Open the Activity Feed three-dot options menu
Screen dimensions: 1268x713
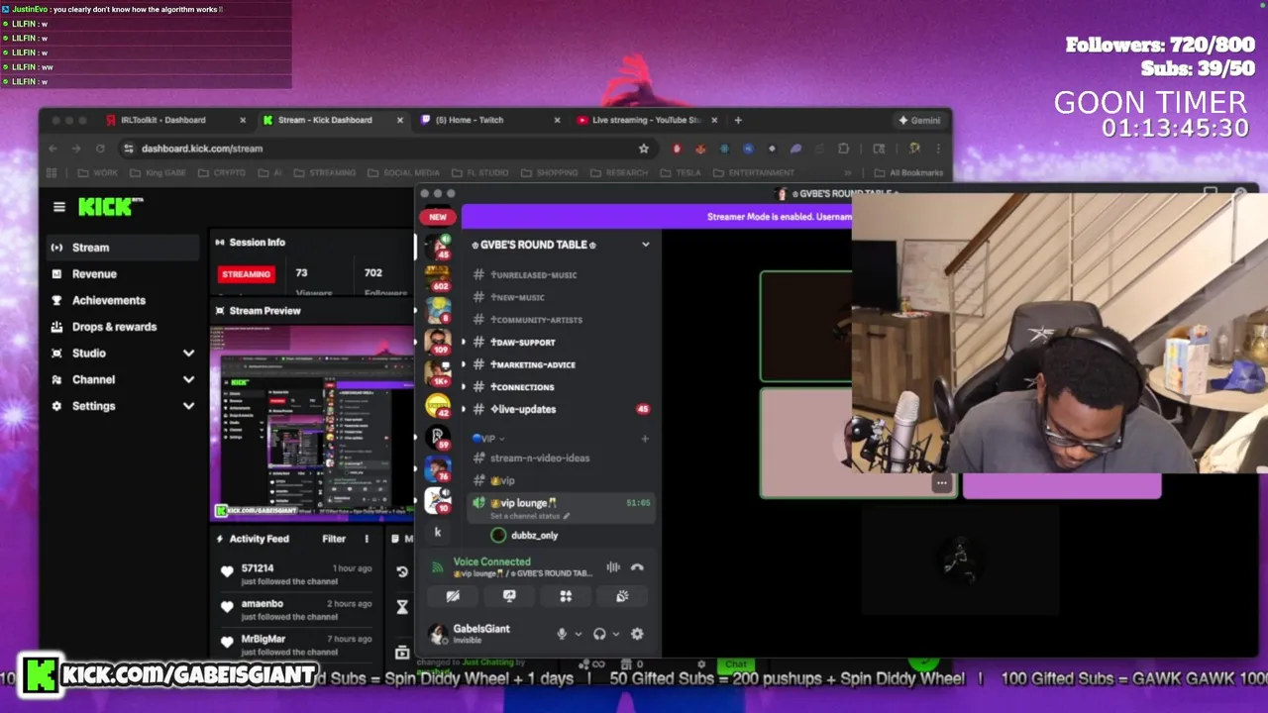click(367, 539)
